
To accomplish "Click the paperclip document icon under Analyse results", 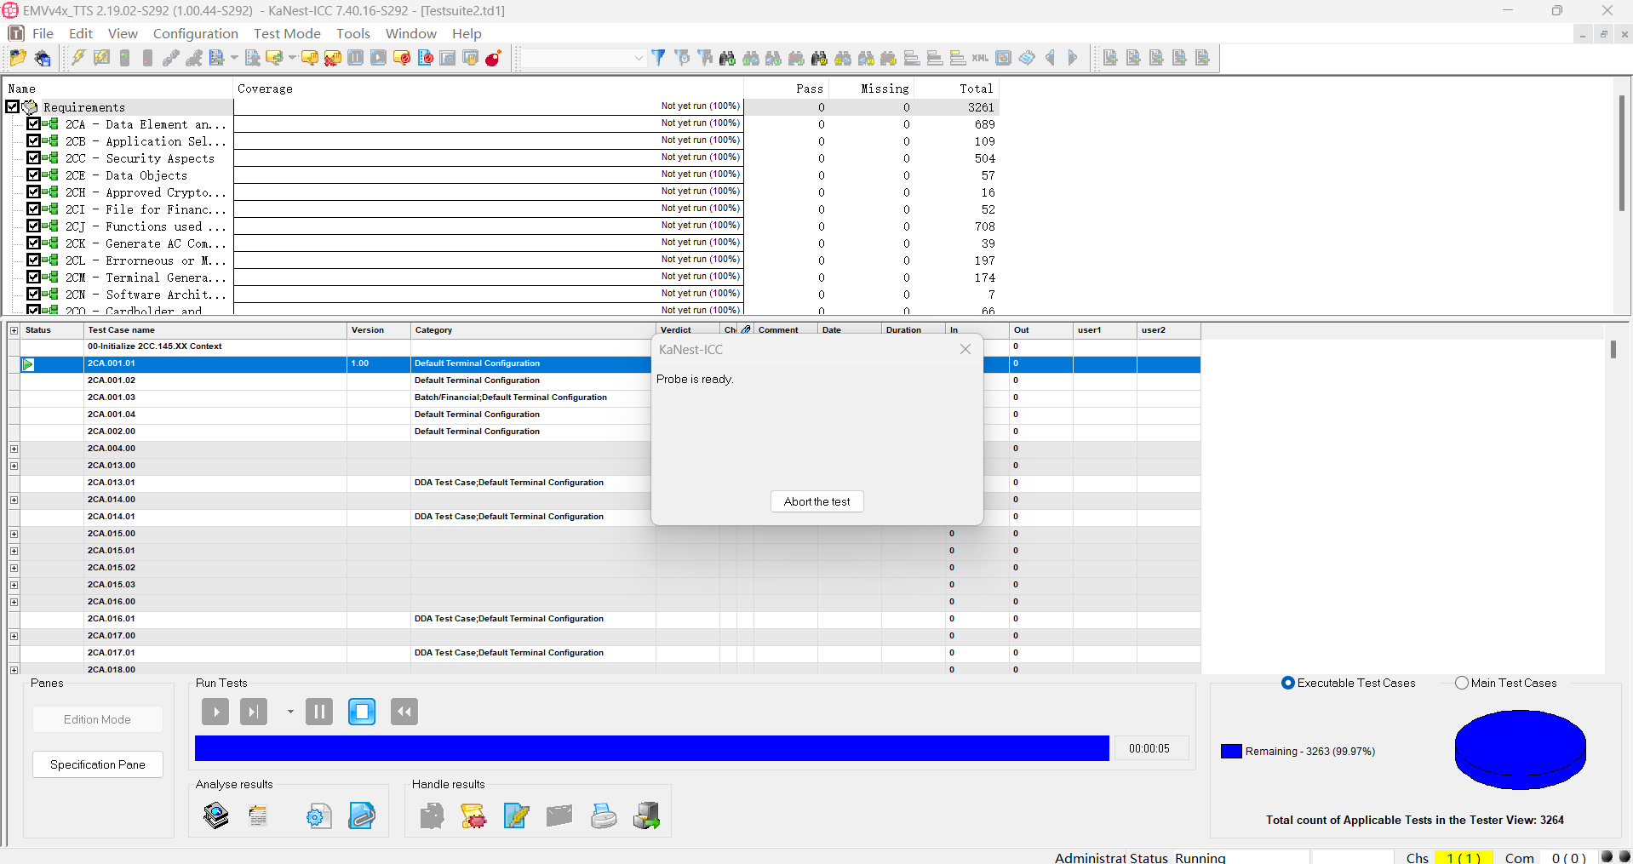I will 362,815.
